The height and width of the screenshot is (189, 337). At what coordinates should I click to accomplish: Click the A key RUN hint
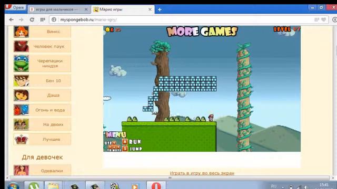click(132, 142)
